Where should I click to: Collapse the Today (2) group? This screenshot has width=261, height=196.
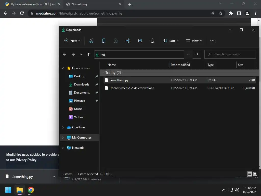pyautogui.click(x=103, y=73)
